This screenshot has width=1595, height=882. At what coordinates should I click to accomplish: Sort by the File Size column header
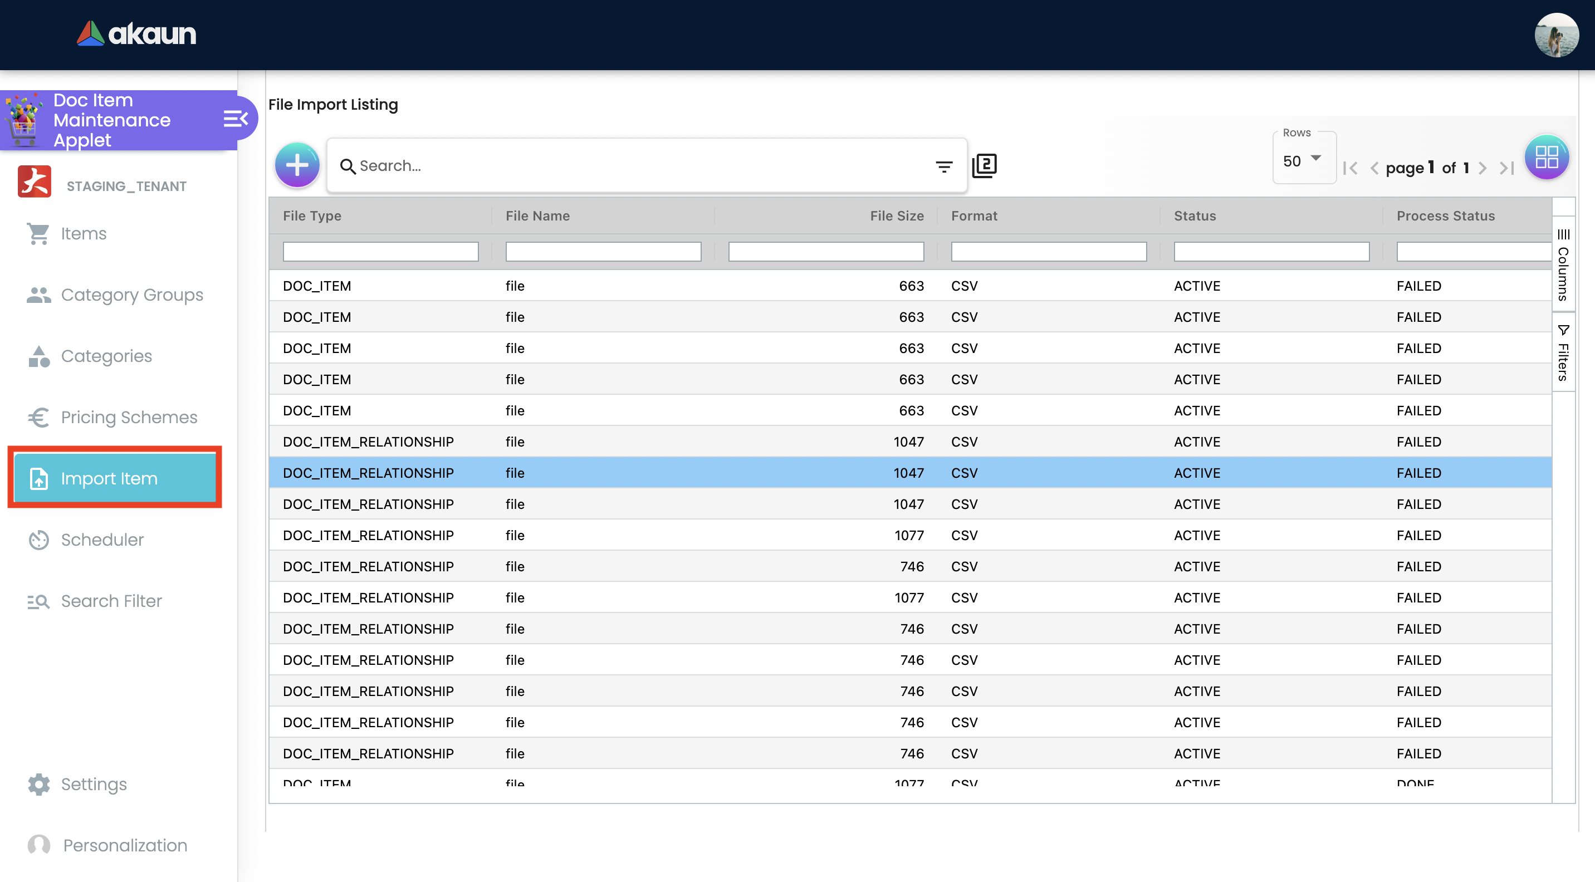pyautogui.click(x=896, y=216)
